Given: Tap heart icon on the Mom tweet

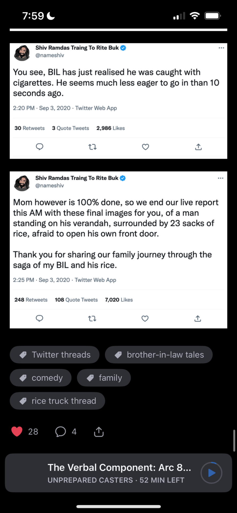Looking at the screenshot, I should coord(145,318).
